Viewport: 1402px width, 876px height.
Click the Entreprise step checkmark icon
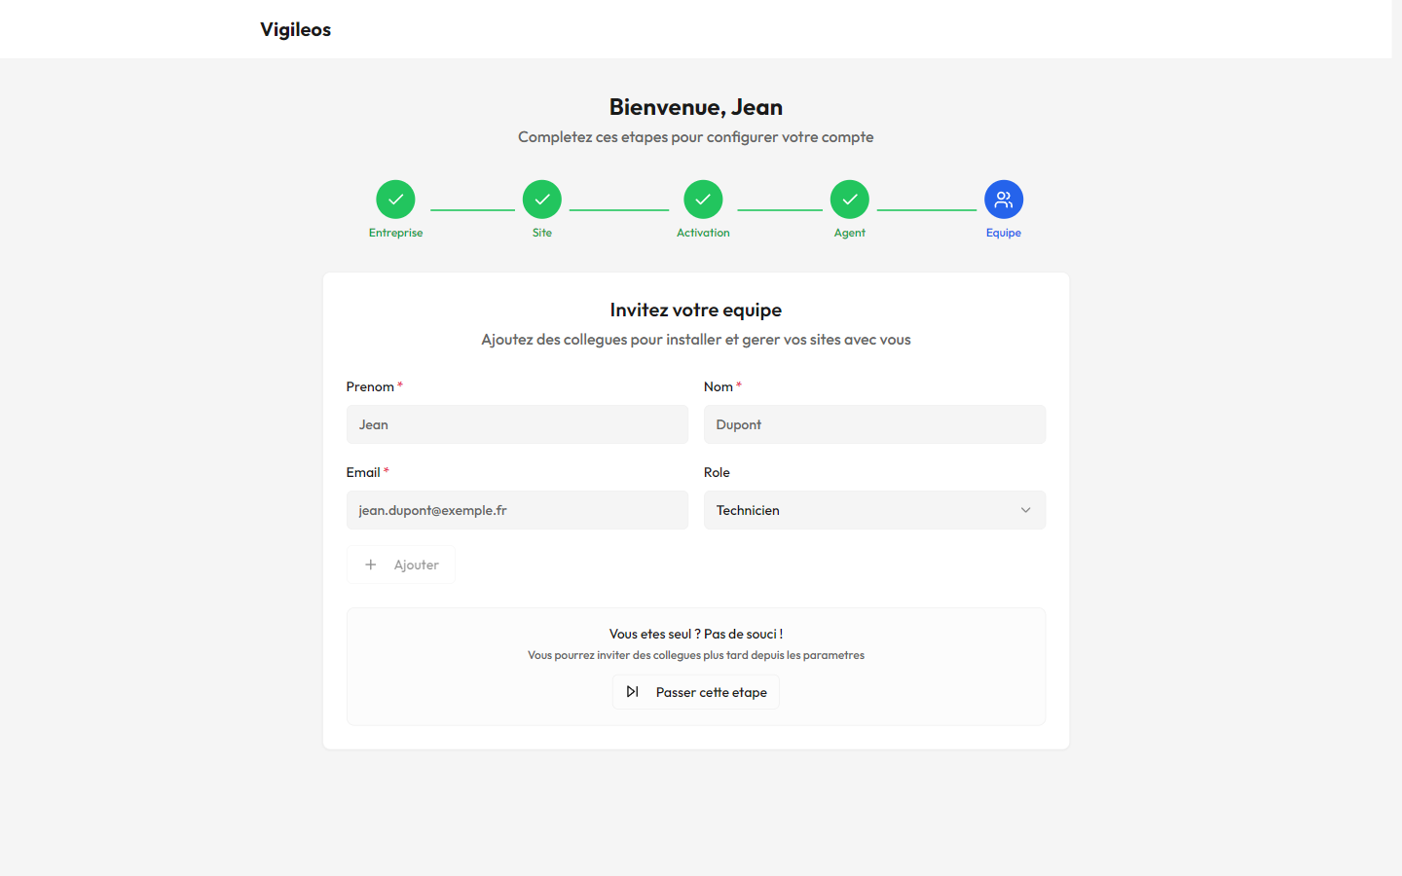pyautogui.click(x=395, y=200)
